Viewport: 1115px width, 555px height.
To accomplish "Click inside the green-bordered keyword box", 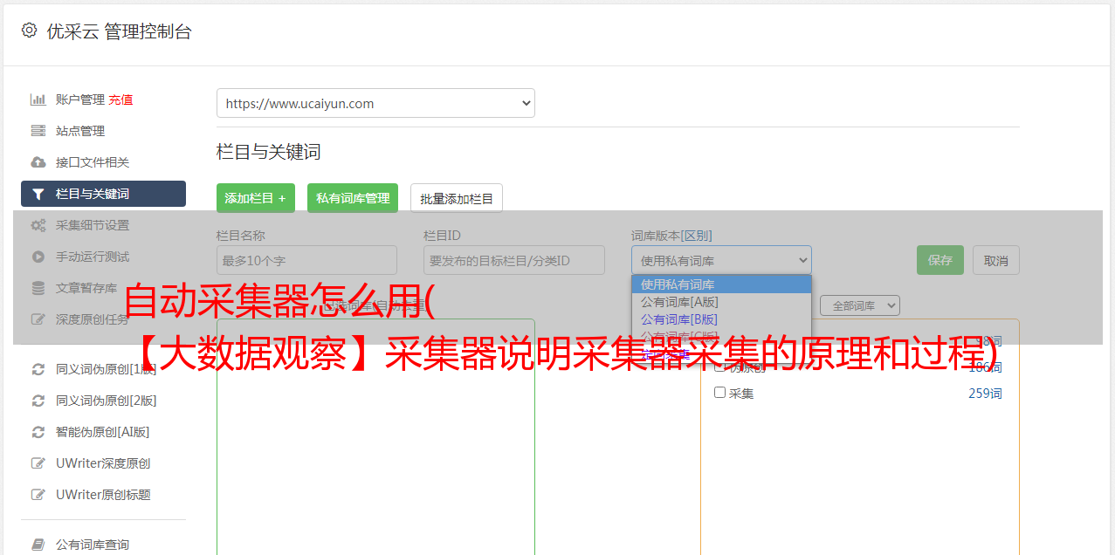I will pos(375,436).
